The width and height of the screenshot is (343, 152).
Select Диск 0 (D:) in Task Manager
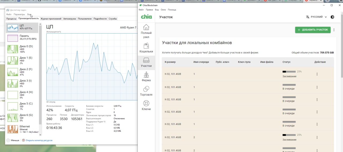pos(22,49)
